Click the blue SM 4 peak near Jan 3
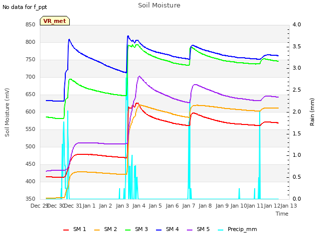Image resolution: width=319 pixels, height=239 pixels. pos(128,36)
